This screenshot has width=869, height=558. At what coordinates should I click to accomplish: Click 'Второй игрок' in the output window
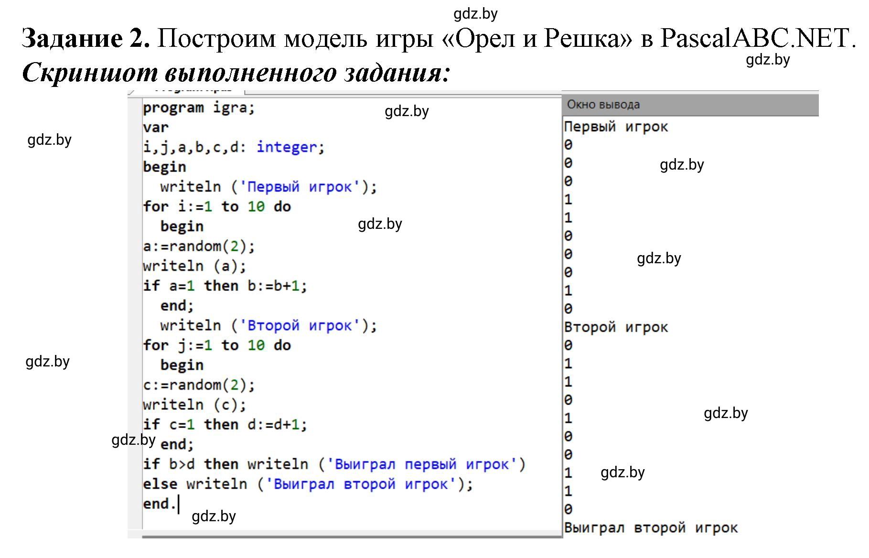point(616,328)
